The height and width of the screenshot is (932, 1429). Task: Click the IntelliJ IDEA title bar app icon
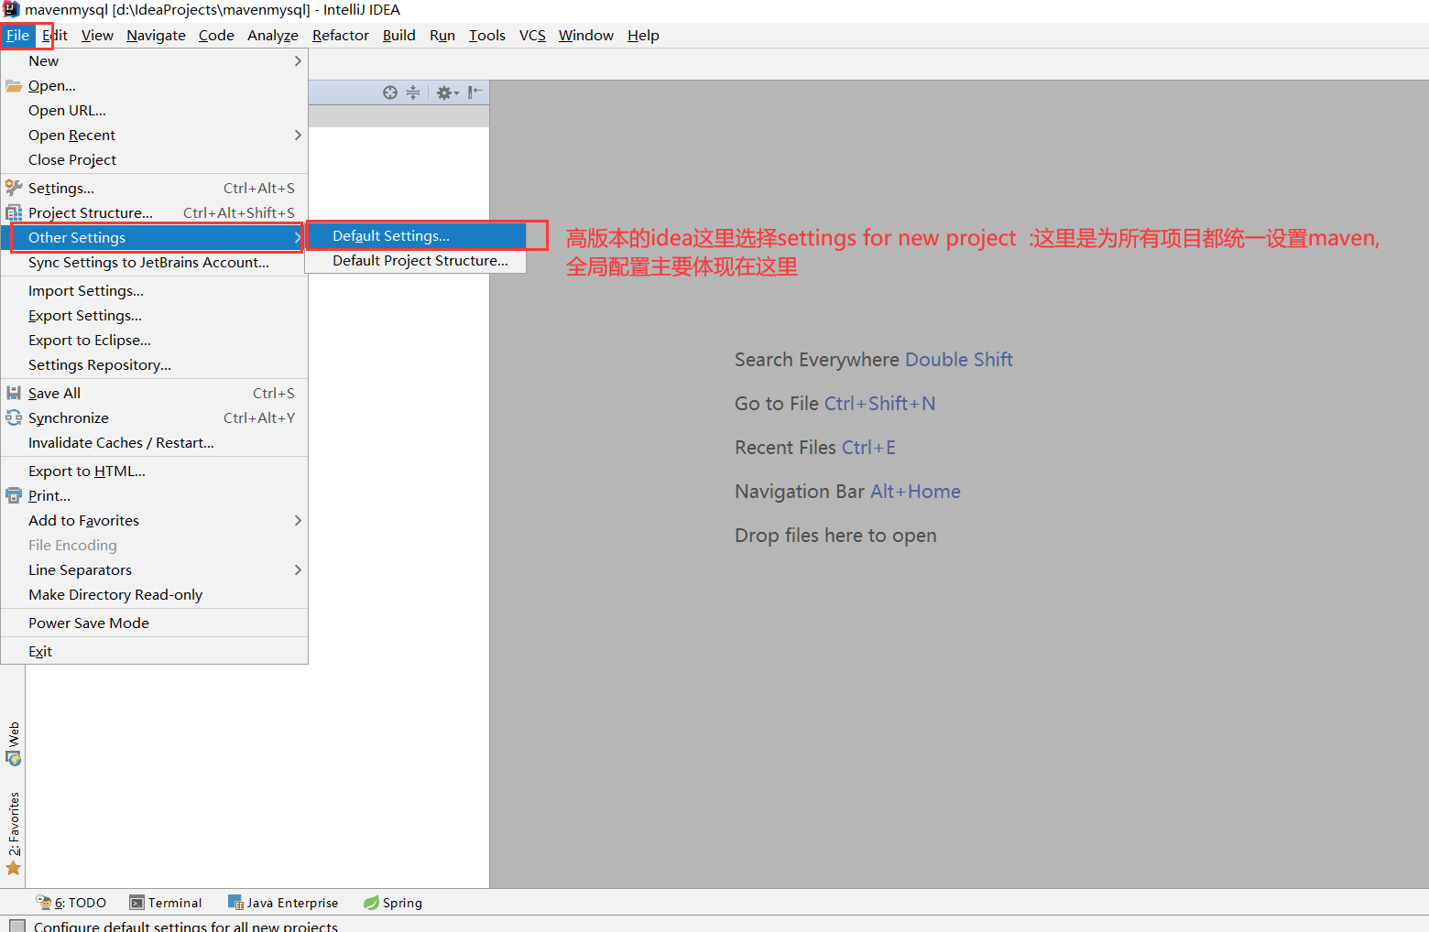(11, 9)
